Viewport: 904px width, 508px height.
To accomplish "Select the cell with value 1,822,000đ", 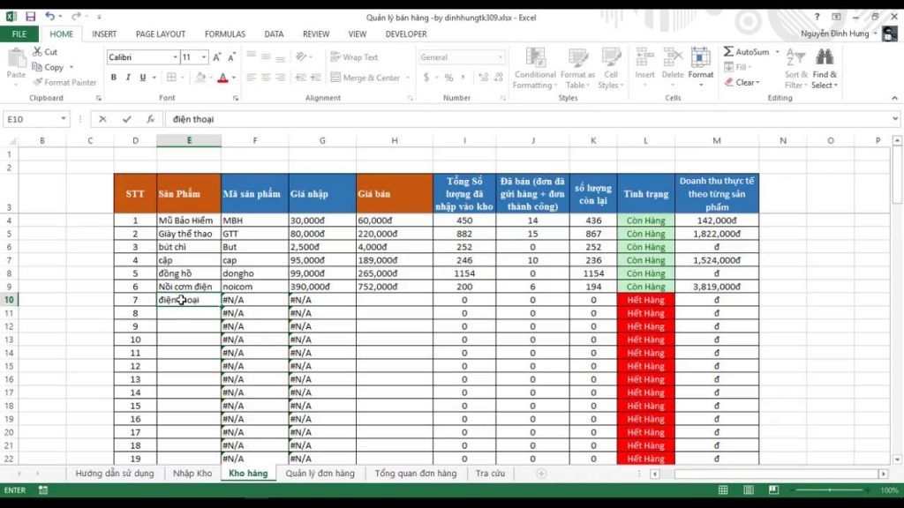I will tap(717, 234).
